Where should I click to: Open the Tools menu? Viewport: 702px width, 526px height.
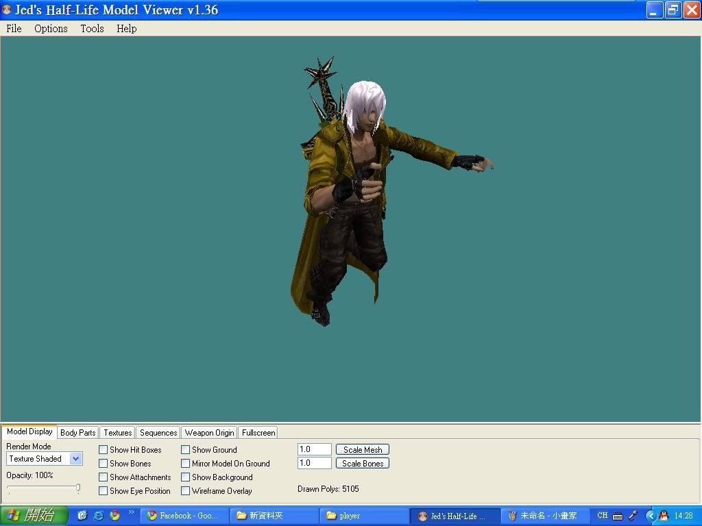(x=92, y=29)
